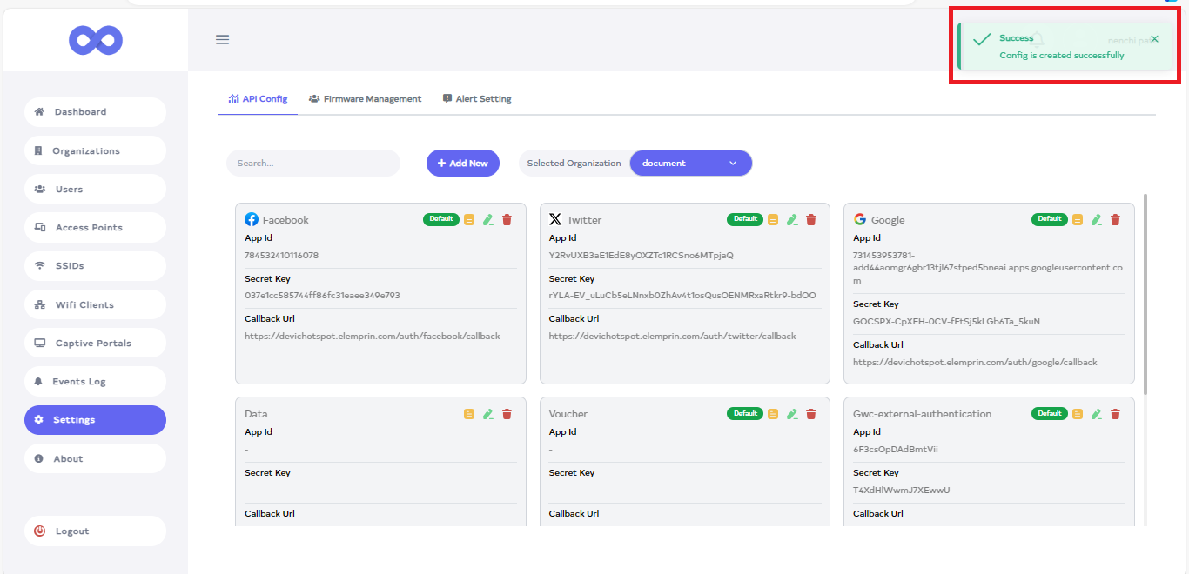The image size is (1189, 574).
Task: Click the Facebook yellow details icon
Action: pos(469,220)
